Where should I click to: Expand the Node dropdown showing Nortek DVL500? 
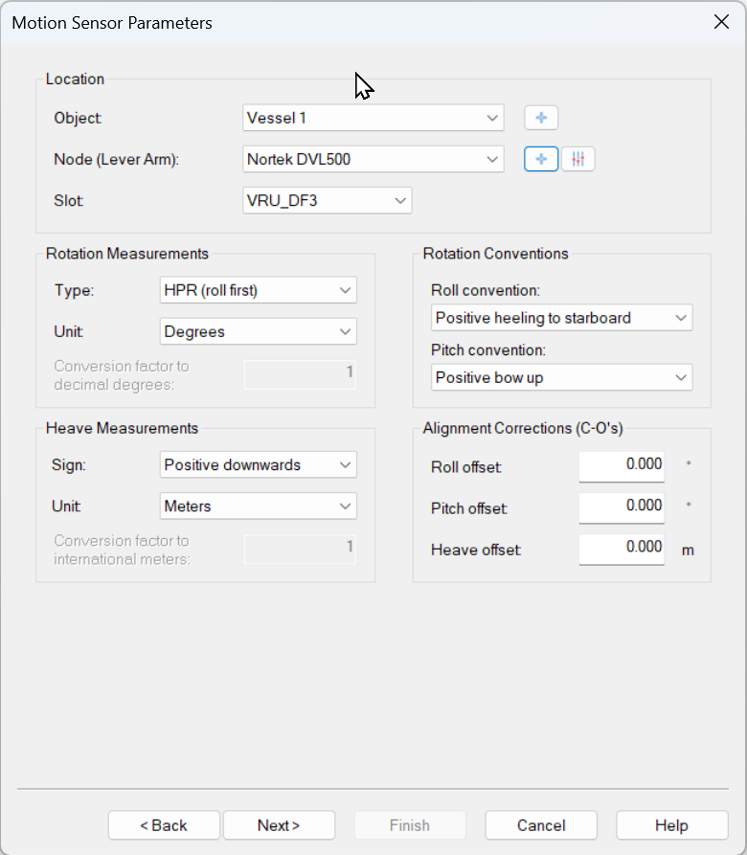373,159
